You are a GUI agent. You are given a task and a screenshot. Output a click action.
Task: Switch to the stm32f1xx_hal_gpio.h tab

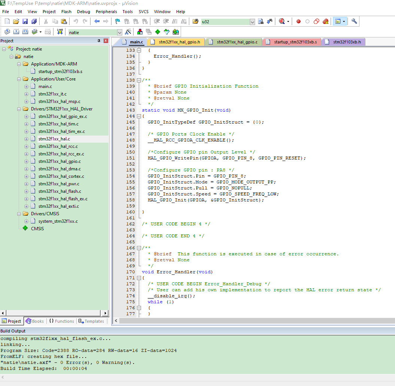tap(179, 42)
